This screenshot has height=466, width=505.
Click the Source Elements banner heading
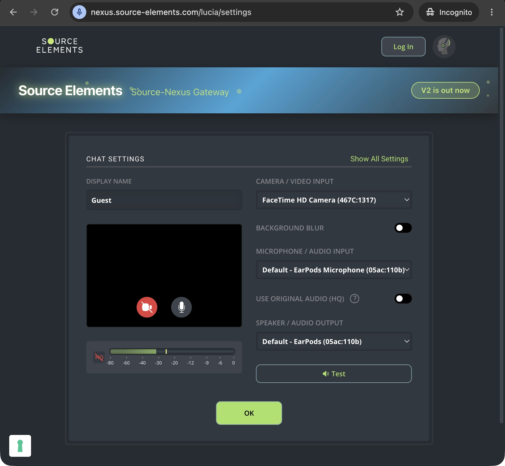coord(70,91)
